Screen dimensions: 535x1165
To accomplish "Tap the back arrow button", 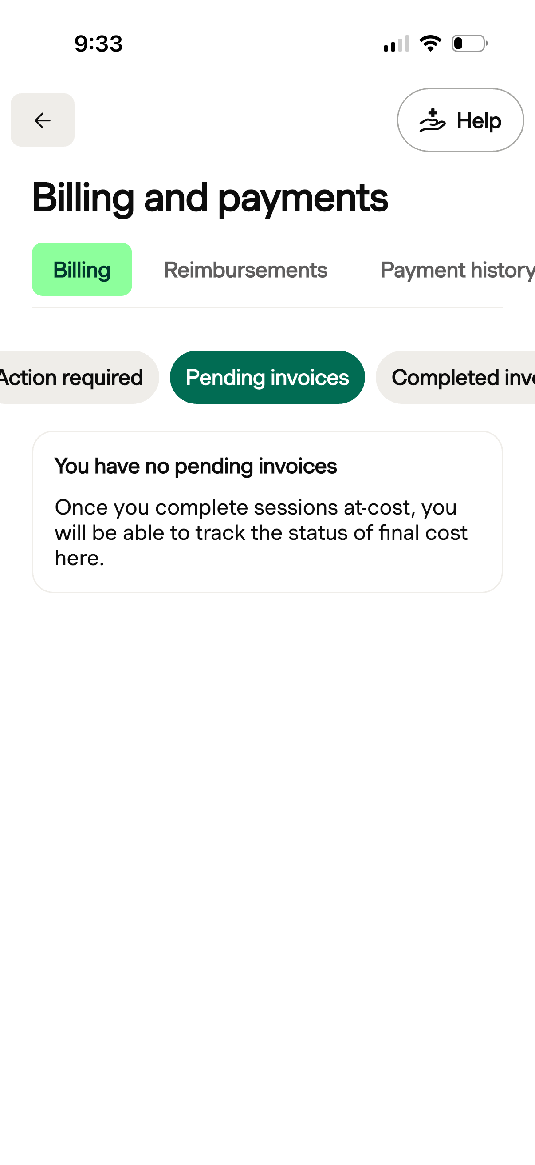I will [x=43, y=120].
